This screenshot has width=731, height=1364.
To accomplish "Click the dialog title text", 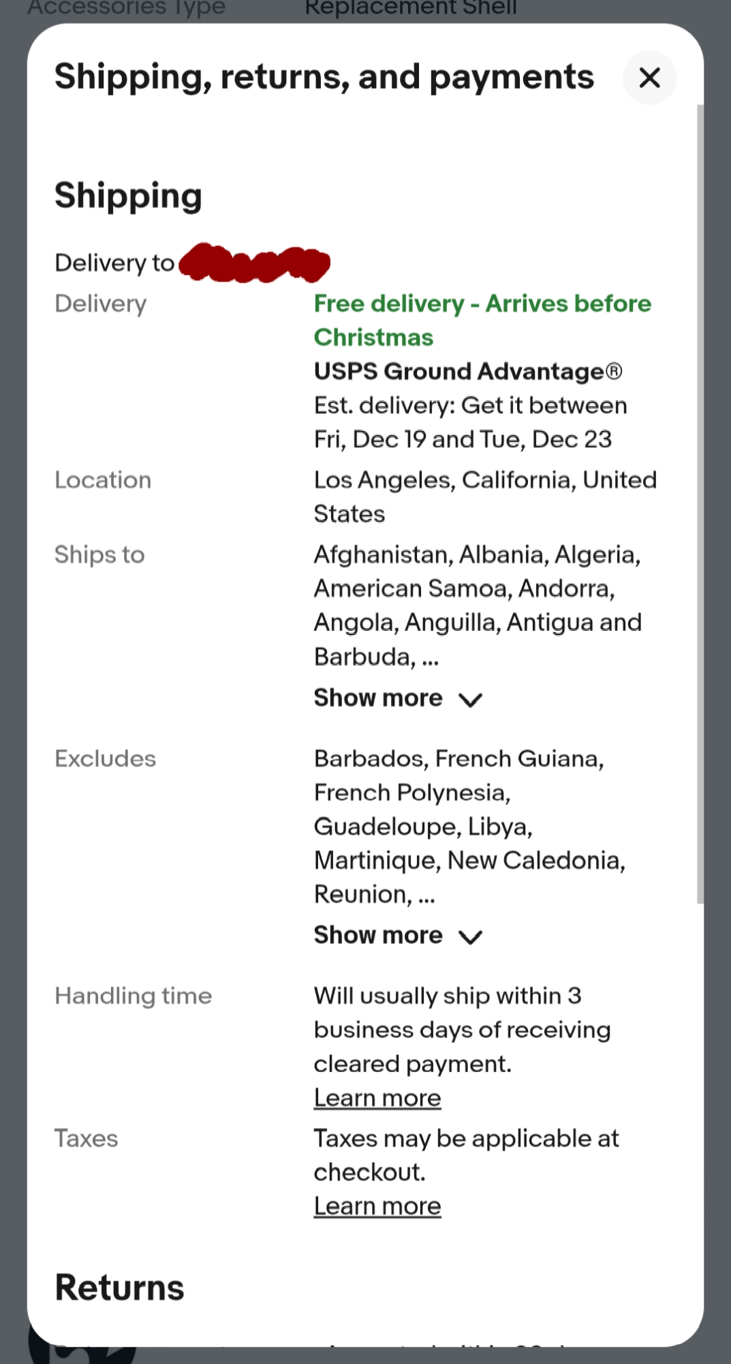I will (x=324, y=77).
